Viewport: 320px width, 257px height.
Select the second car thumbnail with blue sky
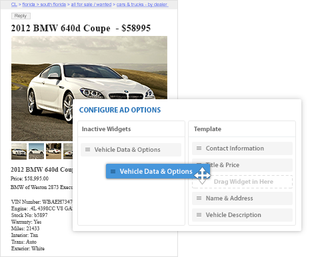[36, 151]
